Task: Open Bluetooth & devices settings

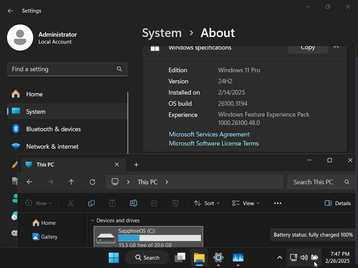Action: point(67,129)
